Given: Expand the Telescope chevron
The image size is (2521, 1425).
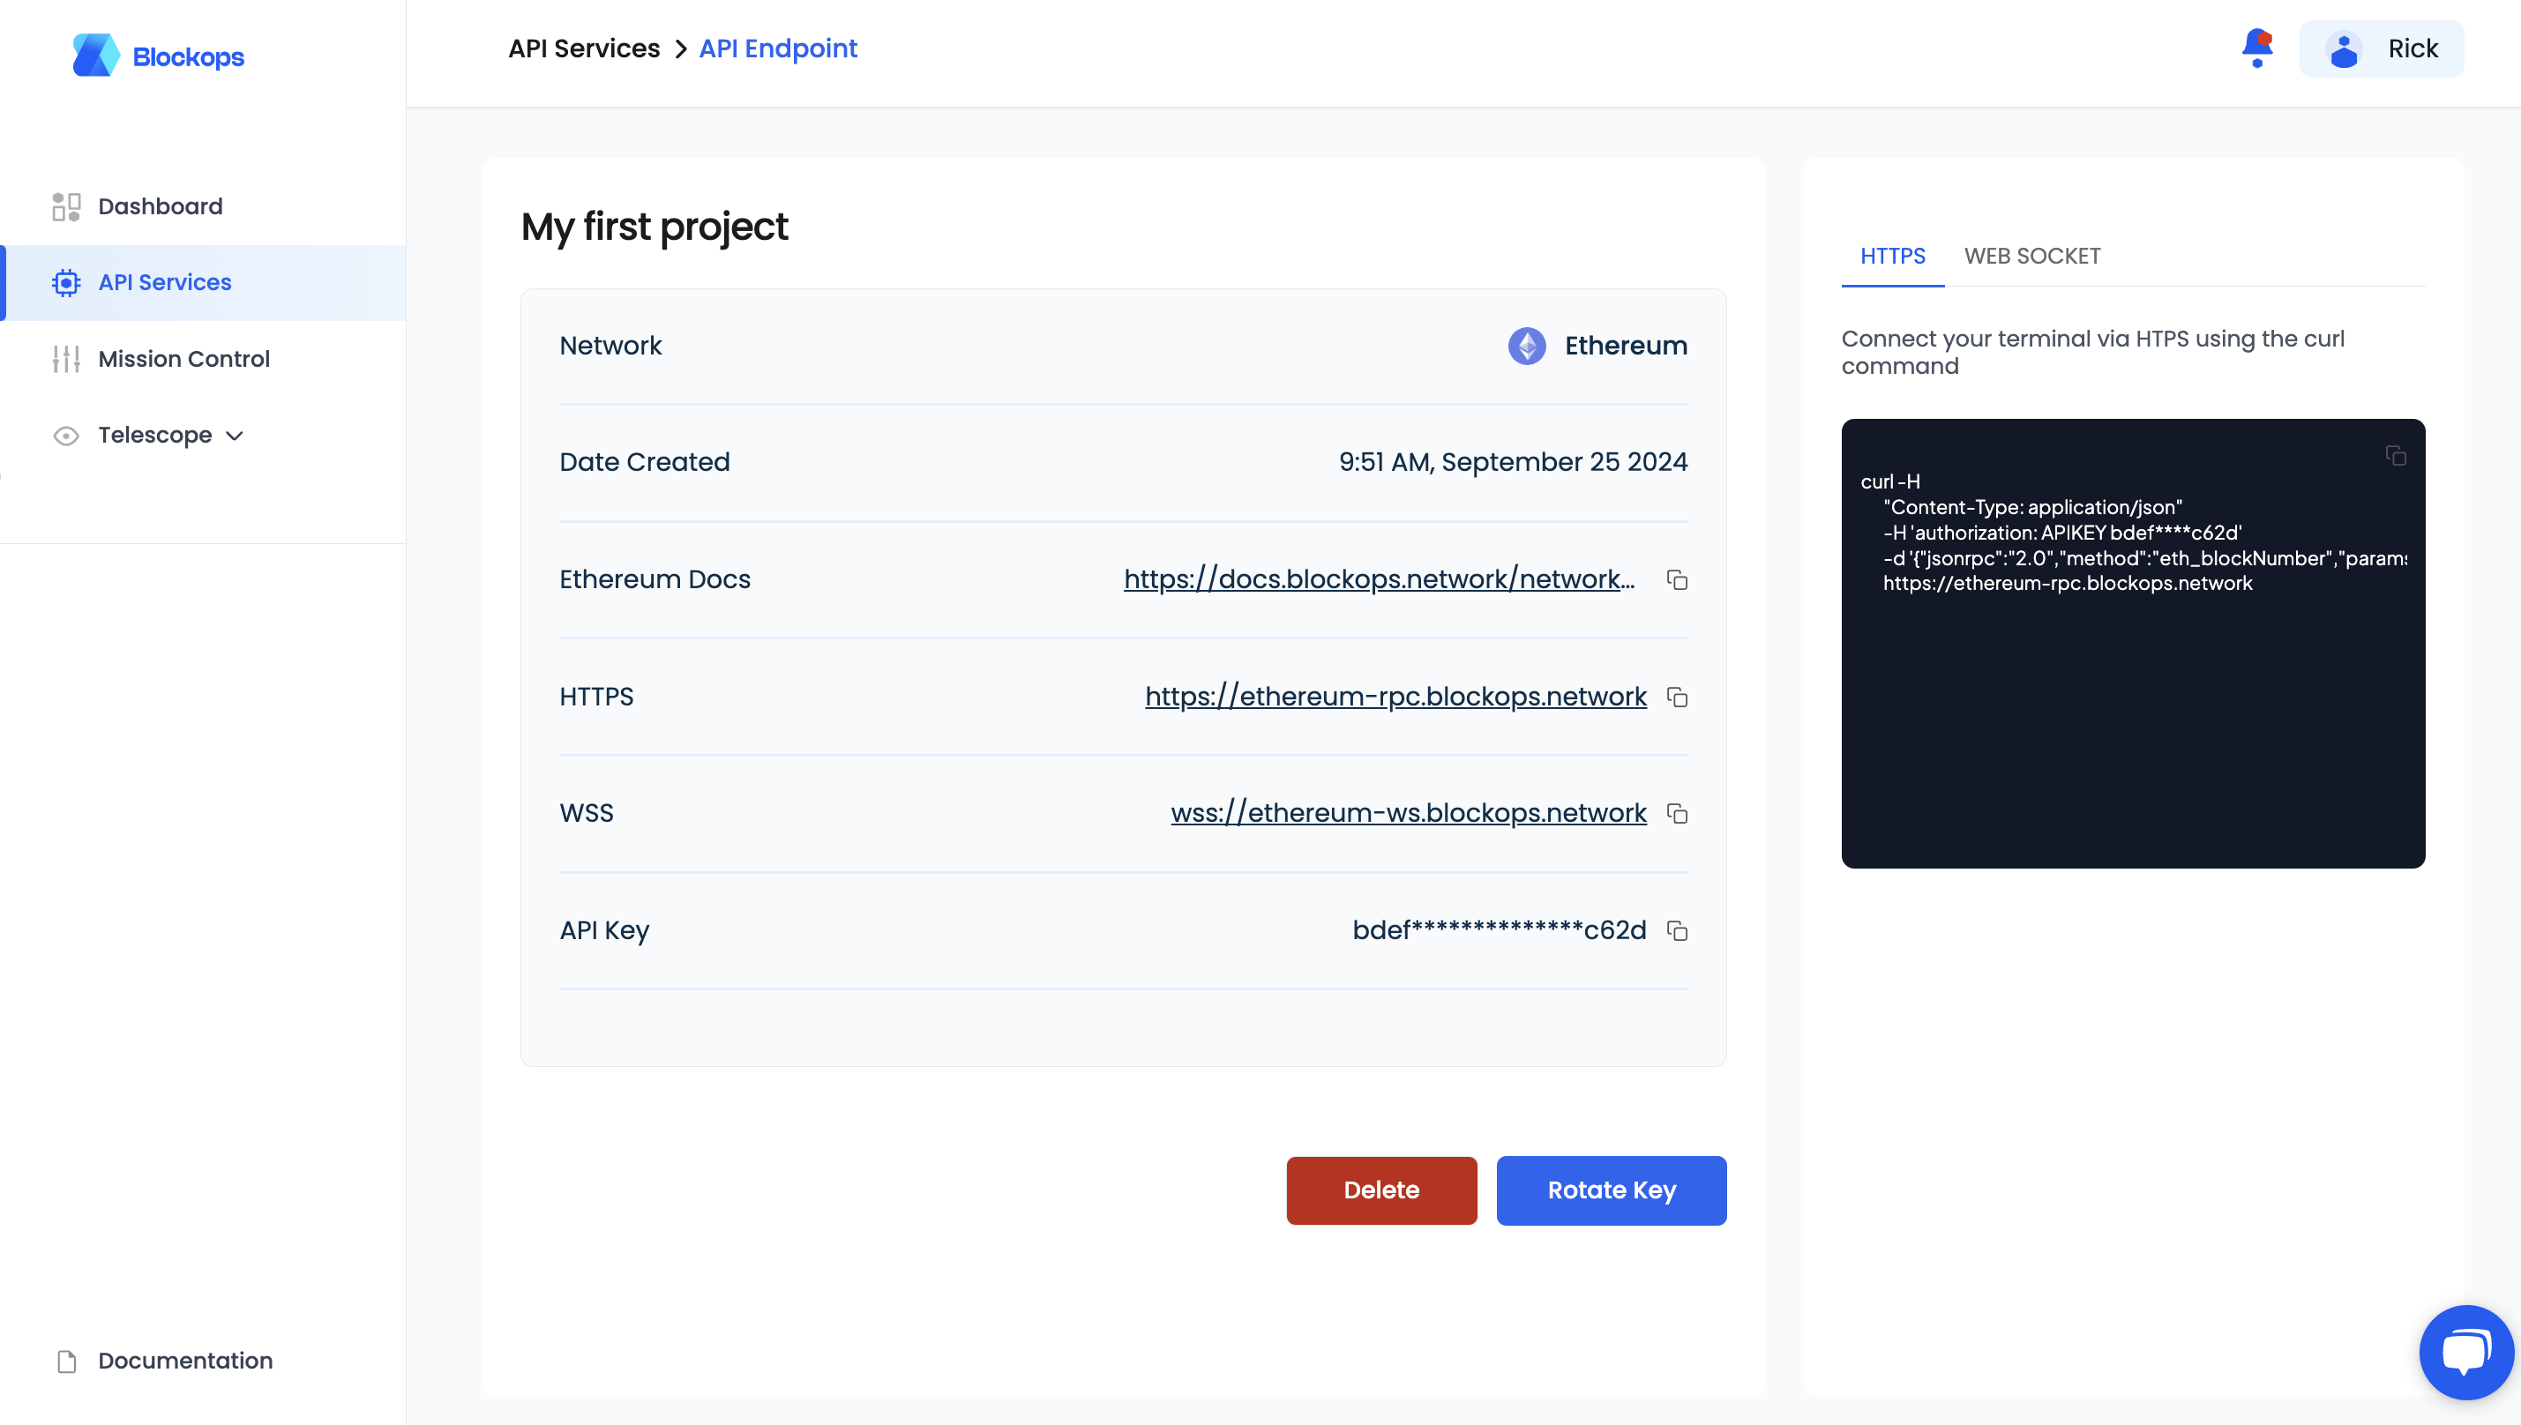Looking at the screenshot, I should click(234, 436).
